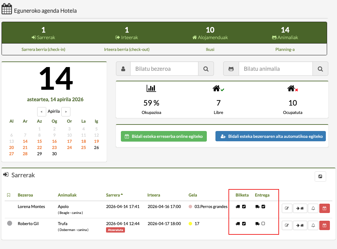Click Bidali esteka erreserba online egiteko button
Screen dimensions: 337x249
click(164, 136)
